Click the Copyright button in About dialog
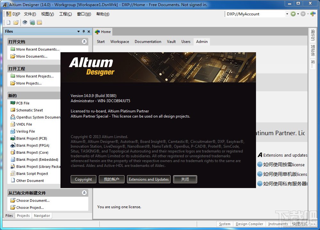Screen dimensions: 320x230 click(x=83, y=179)
